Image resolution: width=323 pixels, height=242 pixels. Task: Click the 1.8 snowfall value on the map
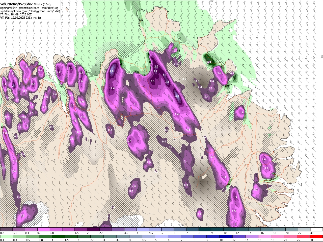point(81,81)
